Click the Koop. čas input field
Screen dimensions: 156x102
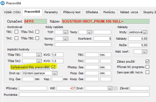(x=92, y=79)
